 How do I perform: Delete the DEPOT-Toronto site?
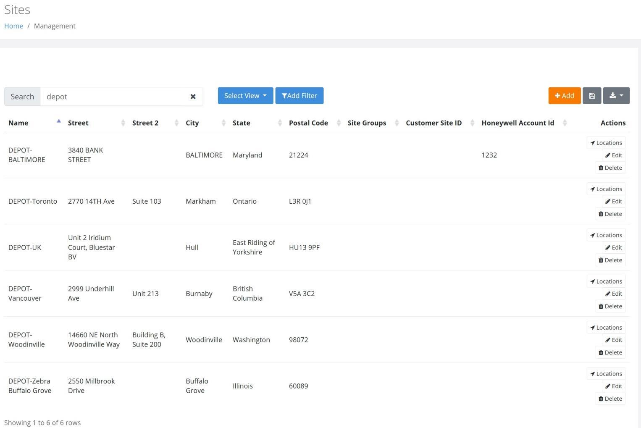click(x=610, y=214)
